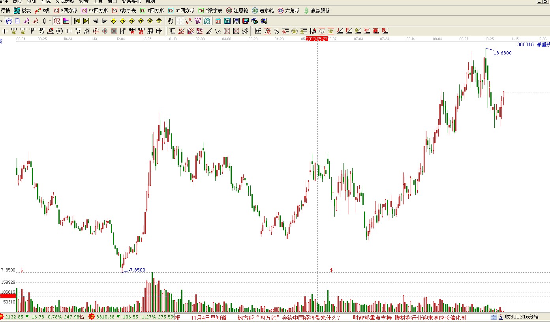Image resolution: width=550 pixels, height=322 pixels.
Task: Open the 六角形 hexagon chart tool
Action: [x=289, y=11]
